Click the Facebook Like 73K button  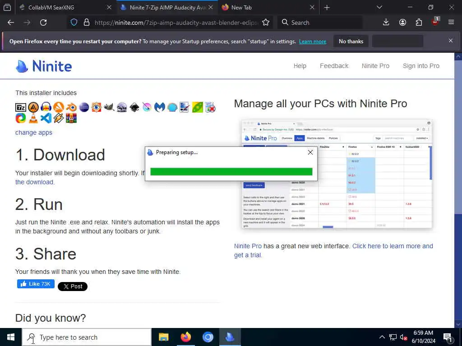pos(36,284)
